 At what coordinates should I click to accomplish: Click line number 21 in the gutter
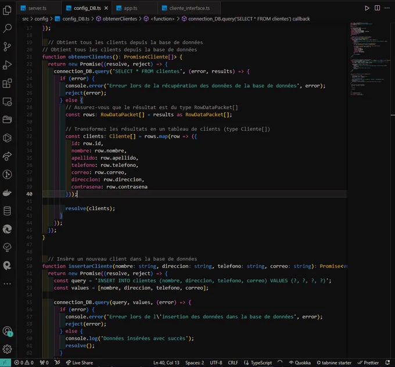click(x=29, y=57)
